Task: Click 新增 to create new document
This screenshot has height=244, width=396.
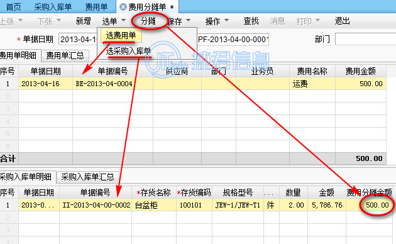Action: pyautogui.click(x=83, y=21)
